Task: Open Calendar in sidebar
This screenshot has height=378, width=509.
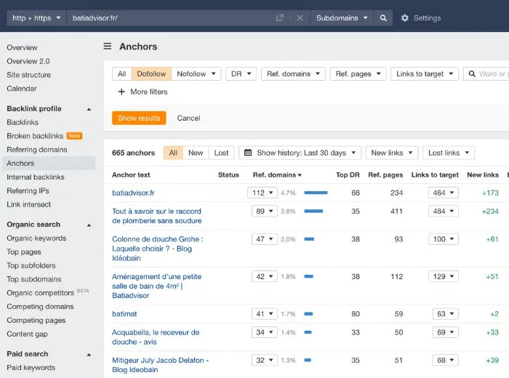Action: [22, 88]
